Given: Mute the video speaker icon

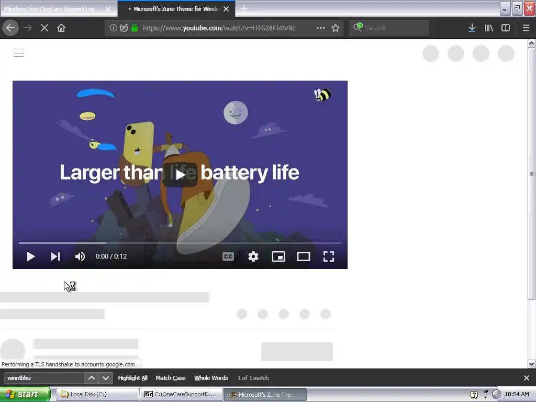Looking at the screenshot, I should tap(80, 256).
